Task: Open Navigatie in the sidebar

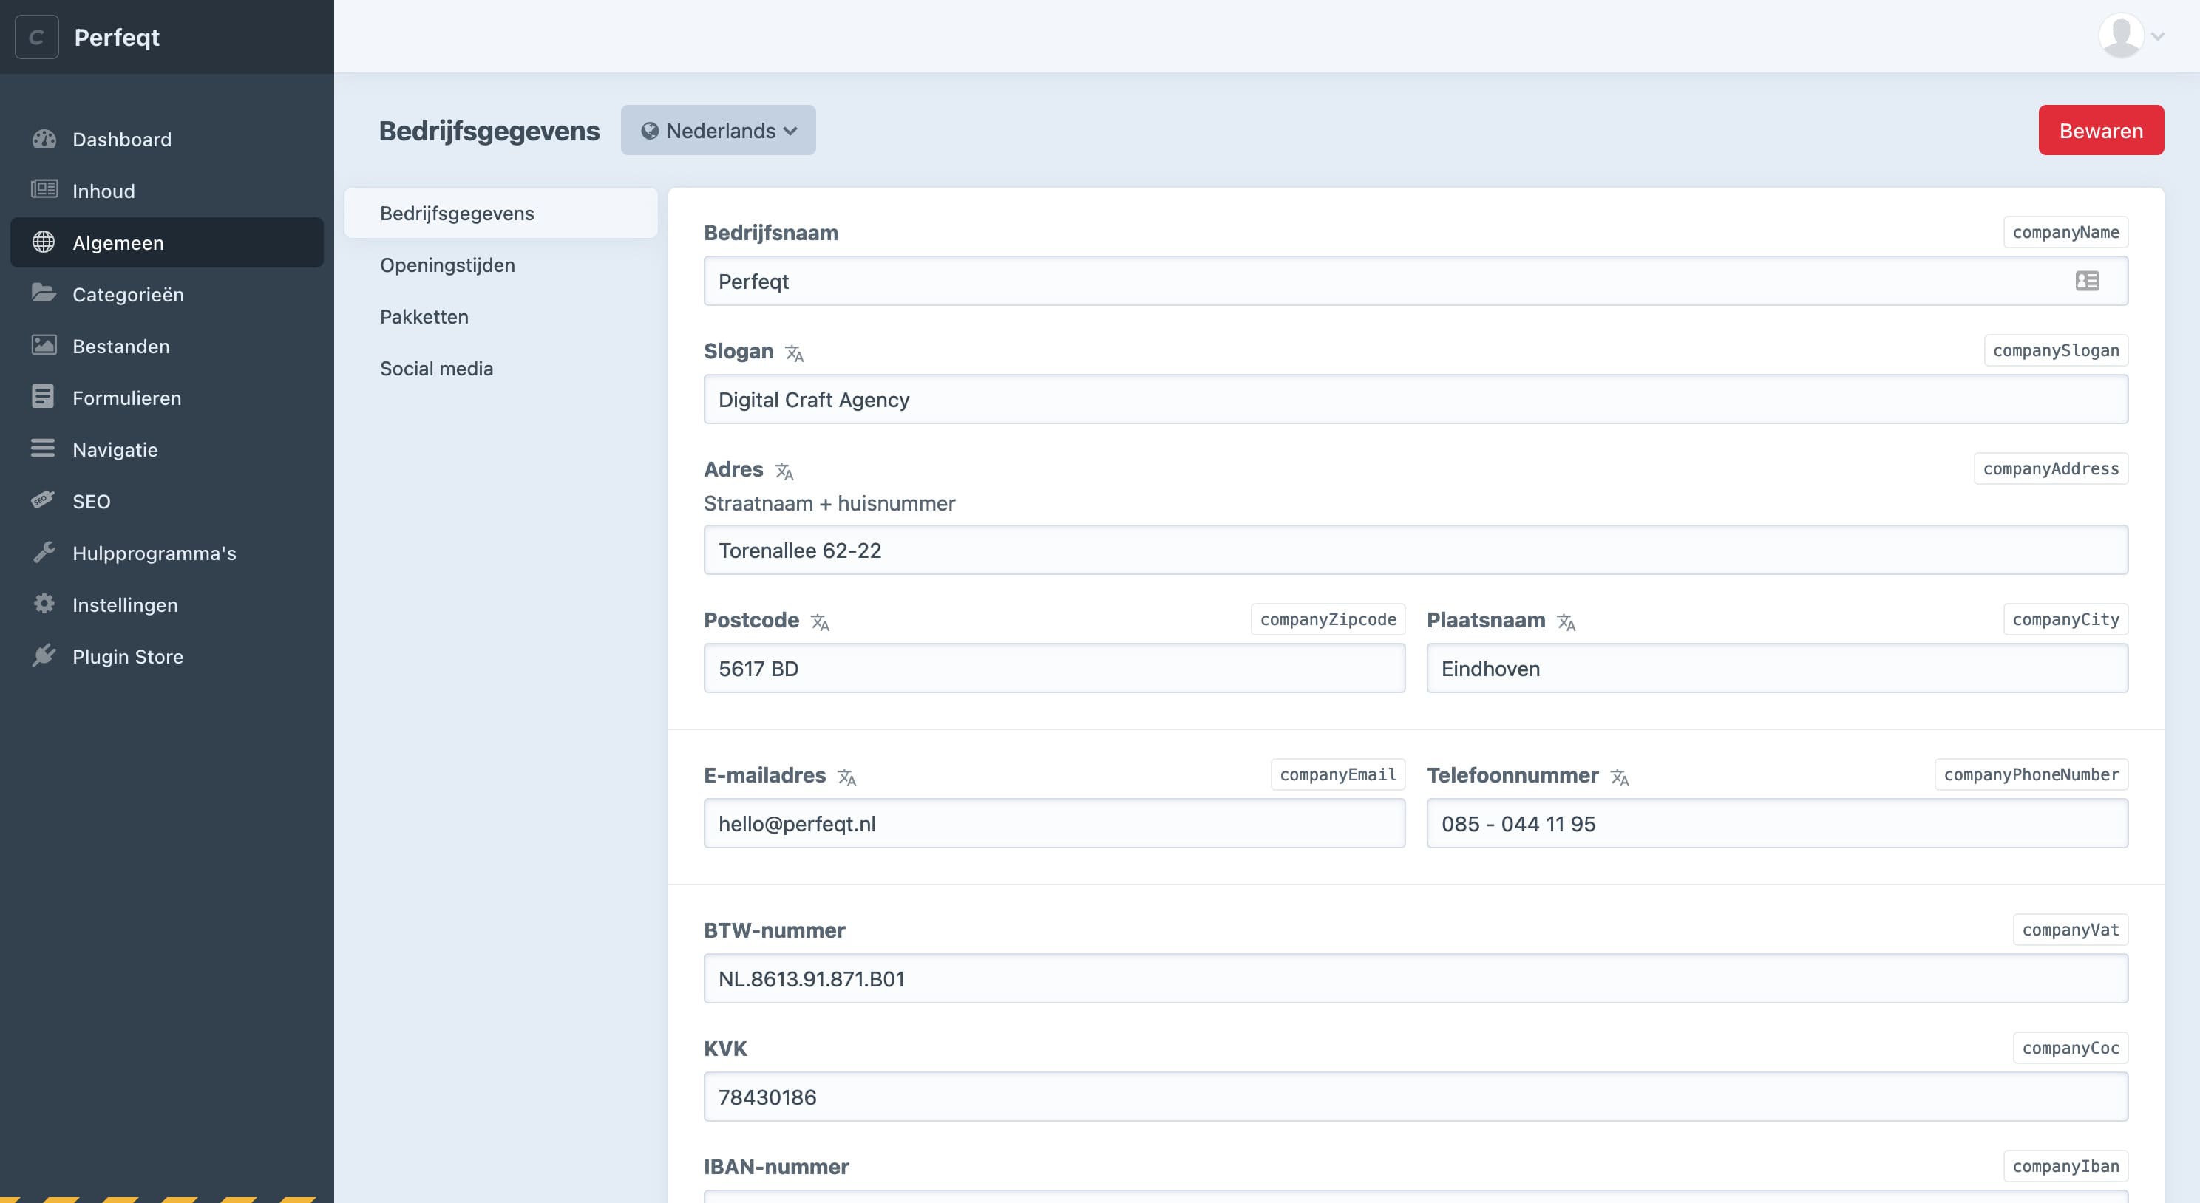Action: 166,449
